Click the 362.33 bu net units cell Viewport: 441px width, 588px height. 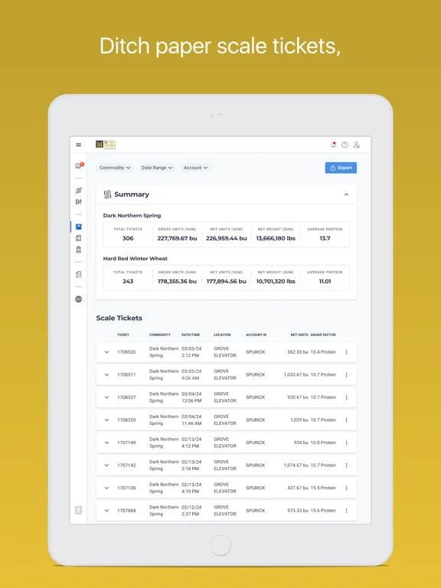point(297,352)
